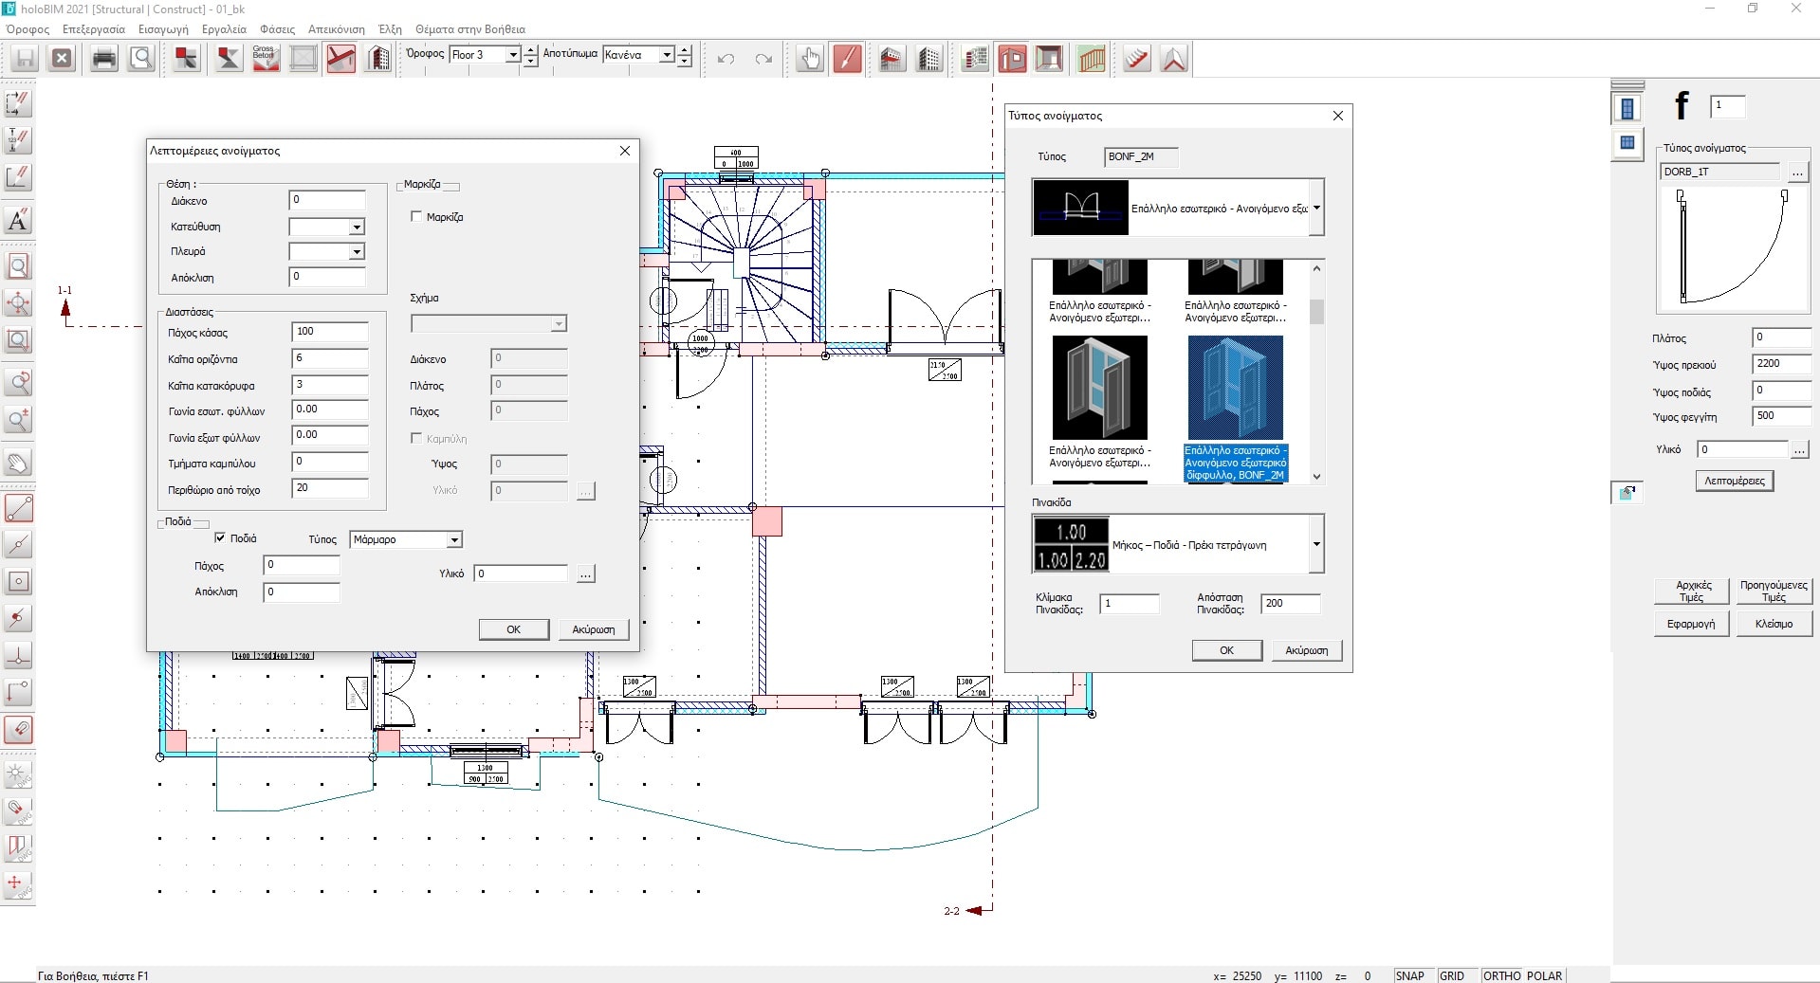
Task: Click the Print icon in toolbar
Action: (103, 59)
